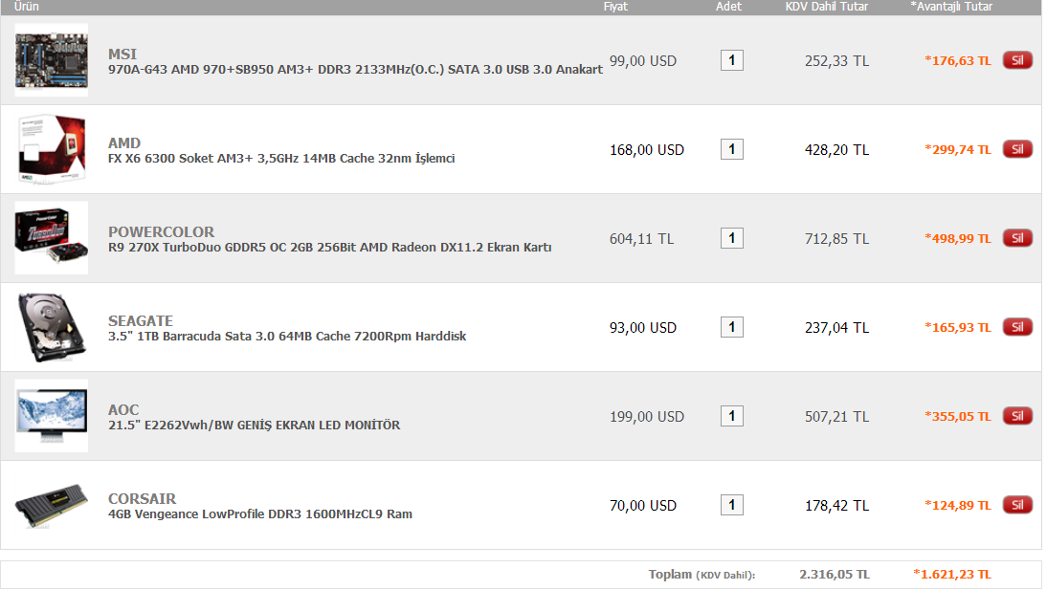
Task: Delete the AOC monitor row
Action: click(x=1017, y=416)
